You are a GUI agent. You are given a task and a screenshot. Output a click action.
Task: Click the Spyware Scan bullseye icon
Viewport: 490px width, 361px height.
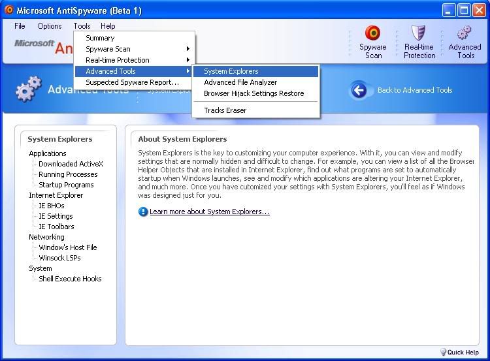pyautogui.click(x=372, y=33)
